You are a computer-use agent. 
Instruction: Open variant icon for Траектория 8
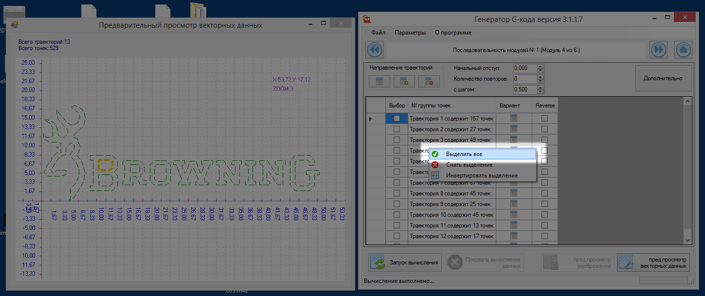tap(513, 193)
